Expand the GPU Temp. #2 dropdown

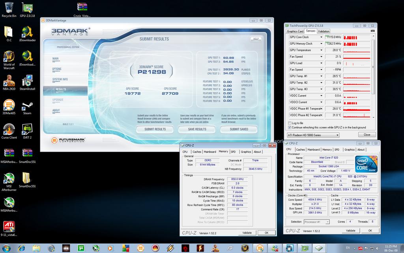point(321,83)
